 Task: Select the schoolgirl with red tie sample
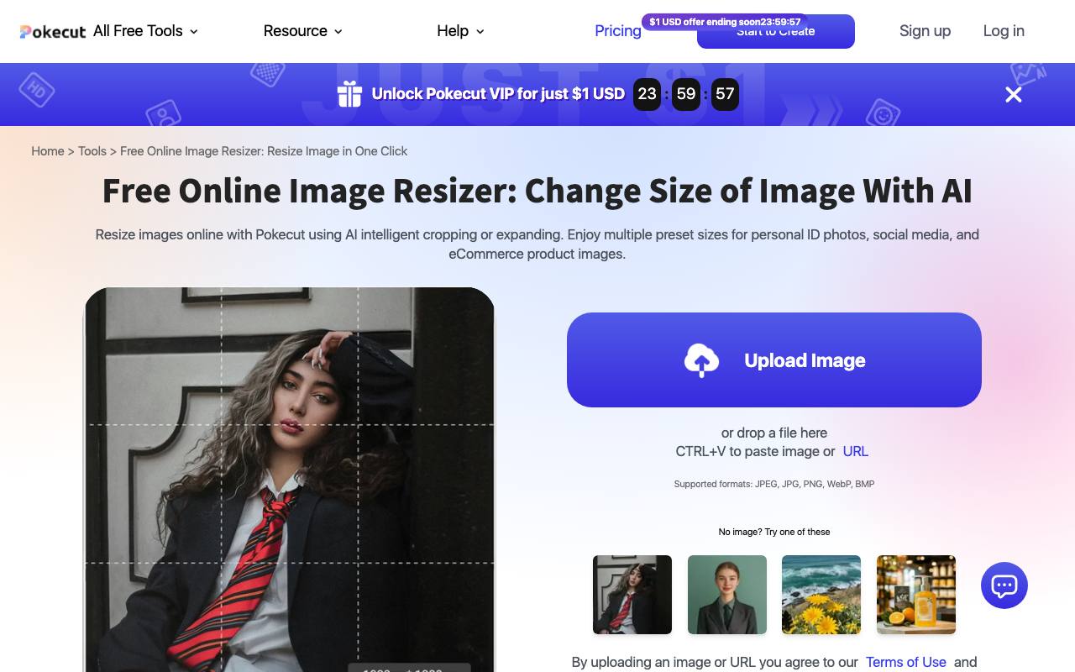632,595
